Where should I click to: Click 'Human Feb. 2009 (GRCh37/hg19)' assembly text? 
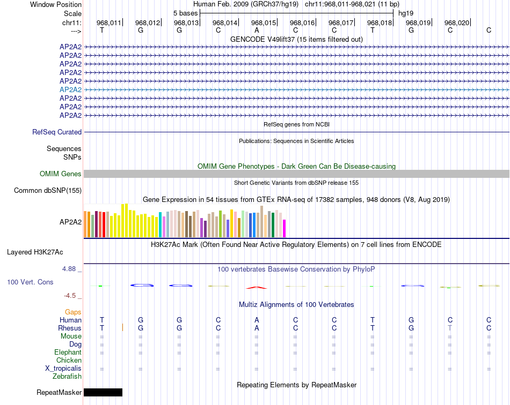tap(245, 4)
